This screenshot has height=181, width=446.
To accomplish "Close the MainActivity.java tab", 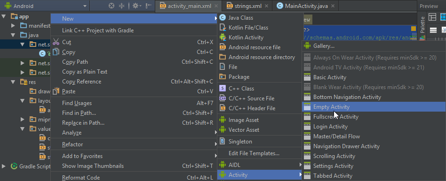I will (x=333, y=6).
